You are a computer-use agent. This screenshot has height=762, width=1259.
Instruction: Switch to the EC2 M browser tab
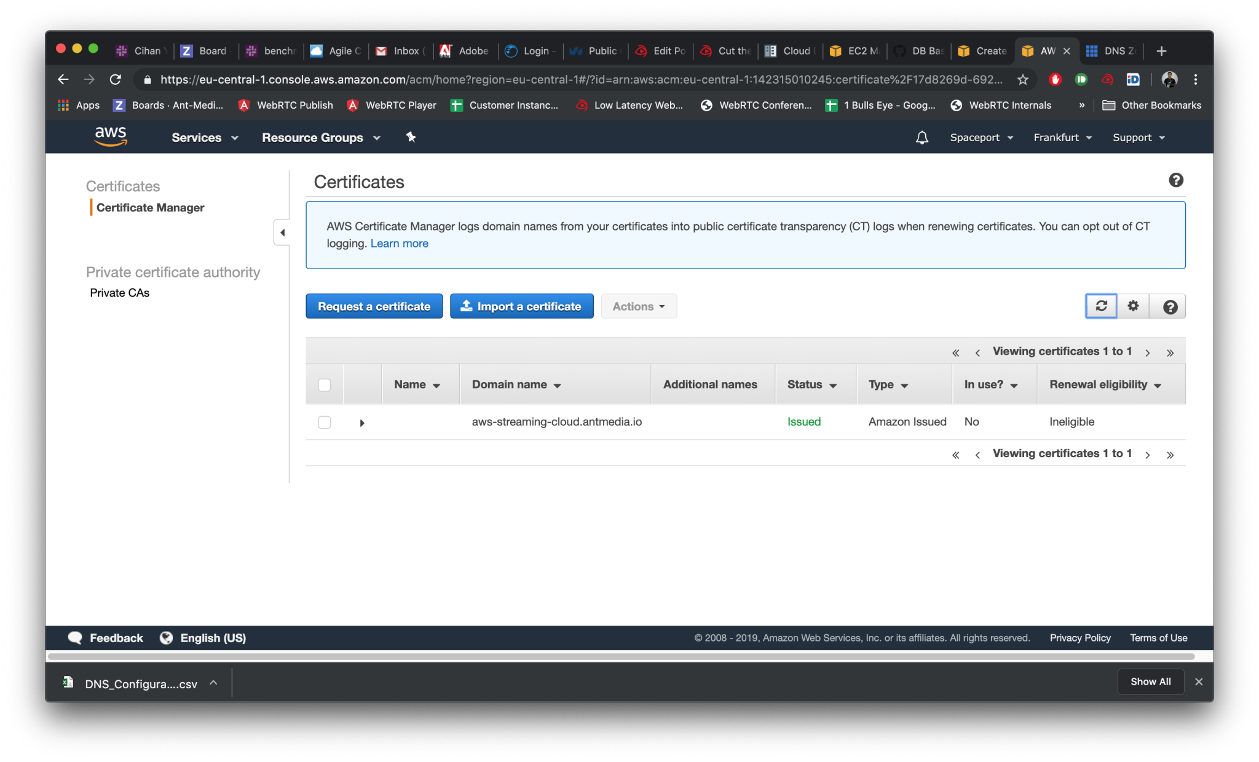point(855,51)
